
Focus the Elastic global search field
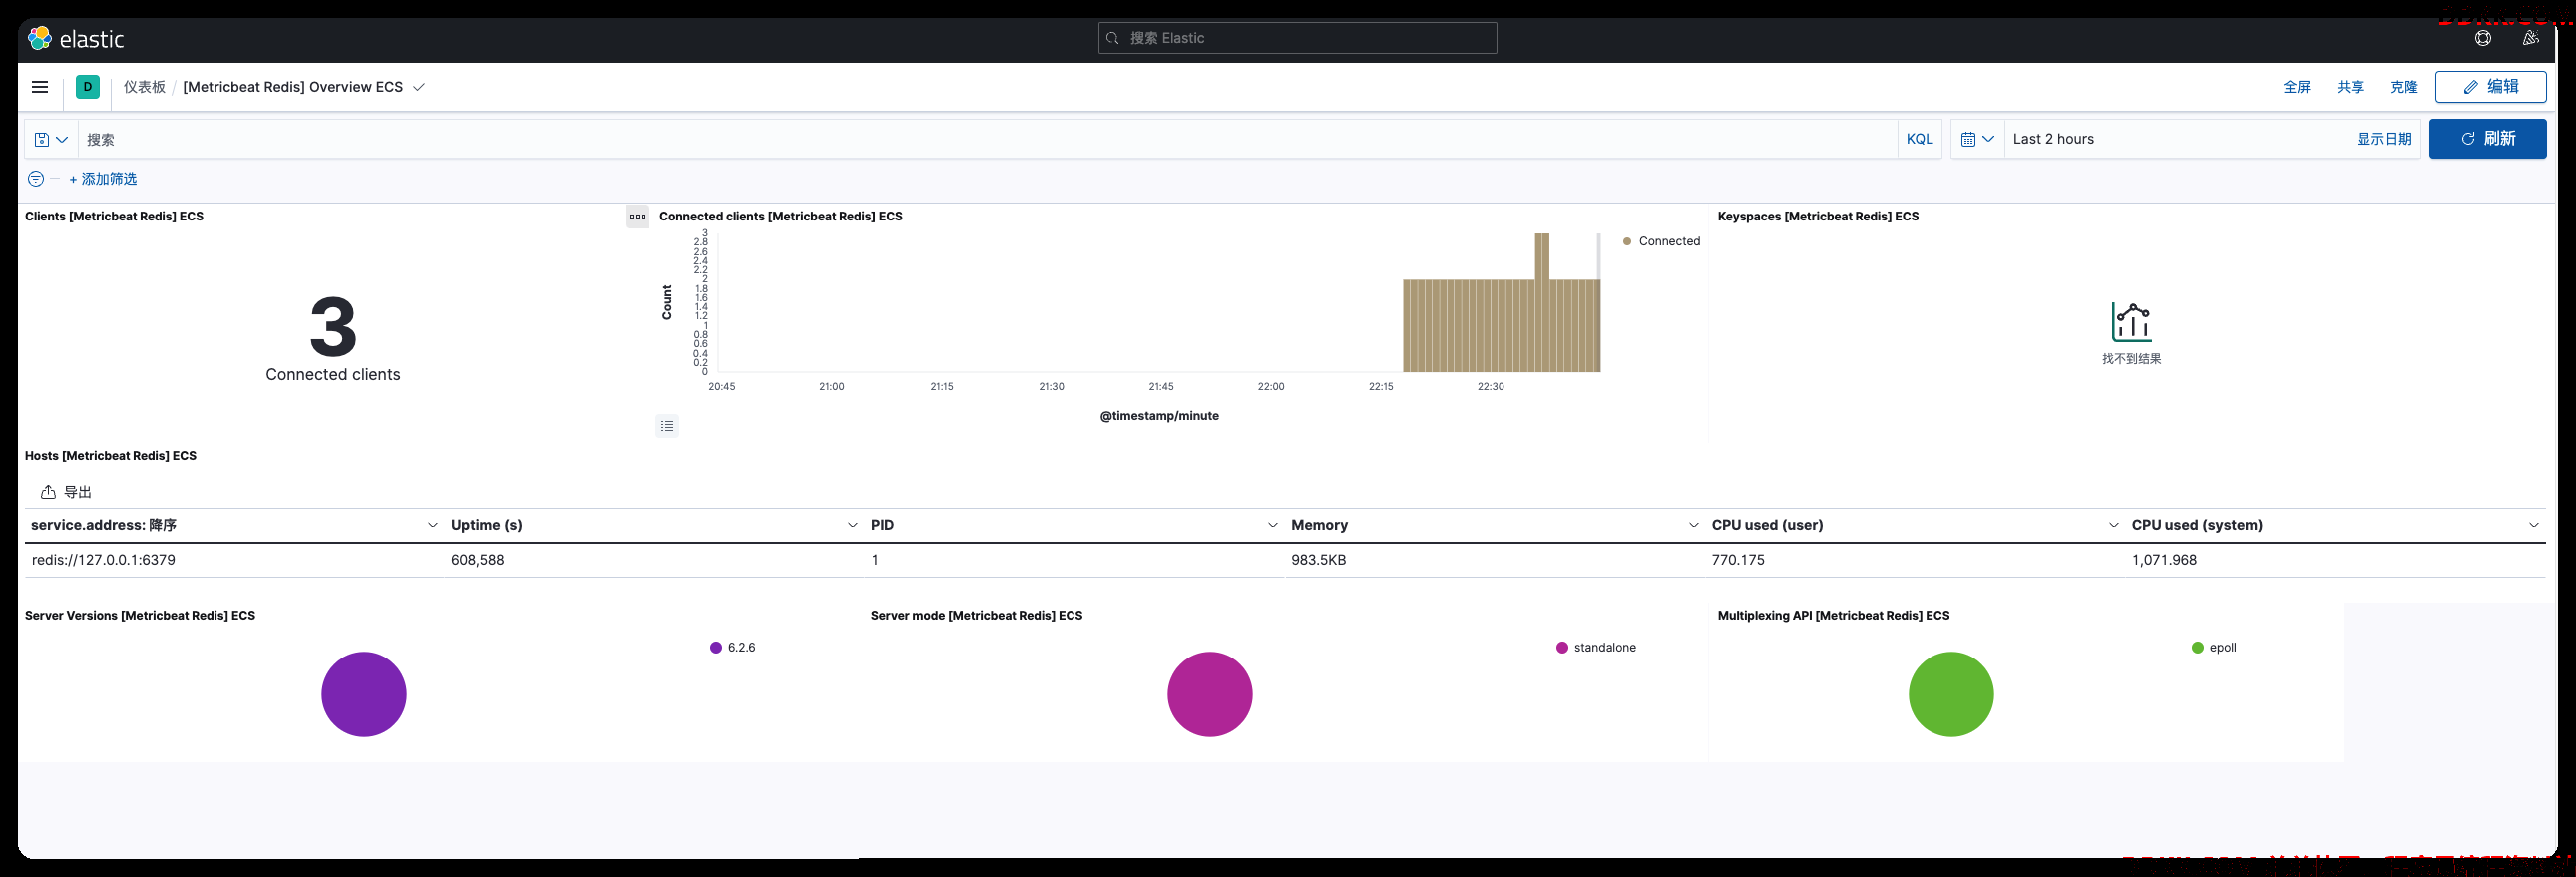[1297, 38]
